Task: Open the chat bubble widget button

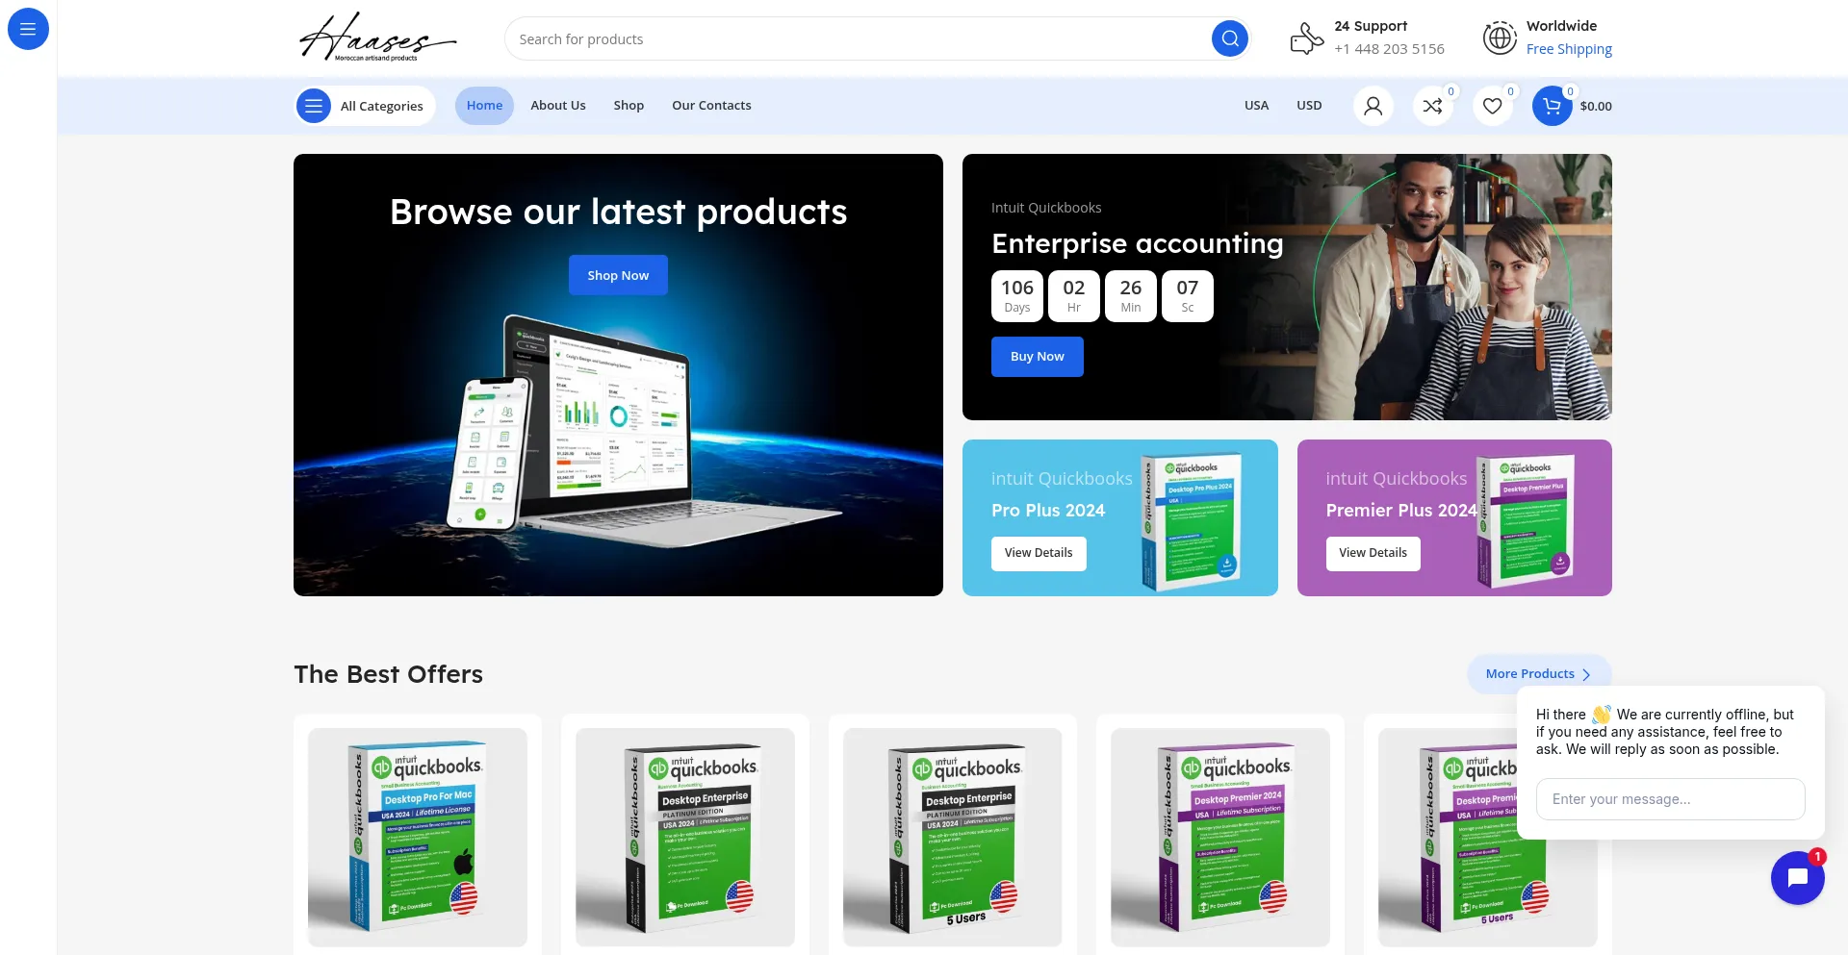Action: pos(1797,877)
